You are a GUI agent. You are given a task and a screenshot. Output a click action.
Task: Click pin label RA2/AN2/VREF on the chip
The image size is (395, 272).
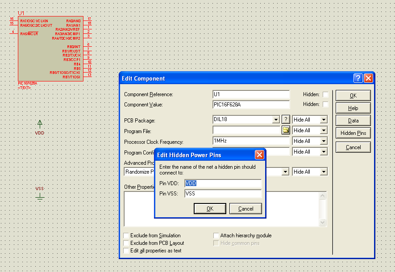(x=67, y=30)
